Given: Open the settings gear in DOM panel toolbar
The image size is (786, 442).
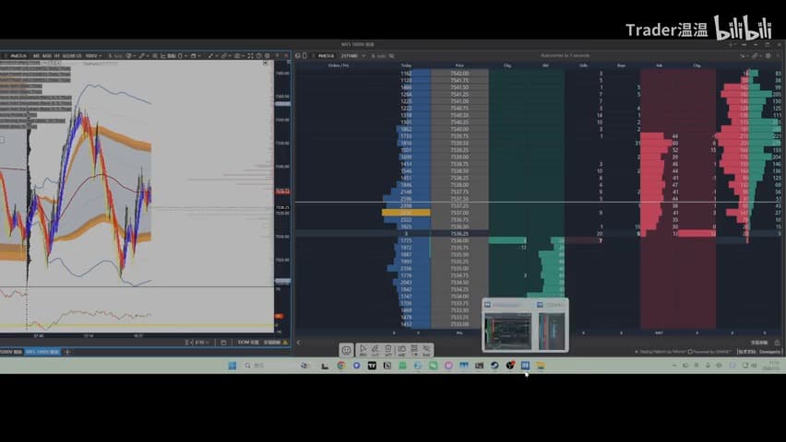Looking at the screenshot, I should (x=768, y=55).
